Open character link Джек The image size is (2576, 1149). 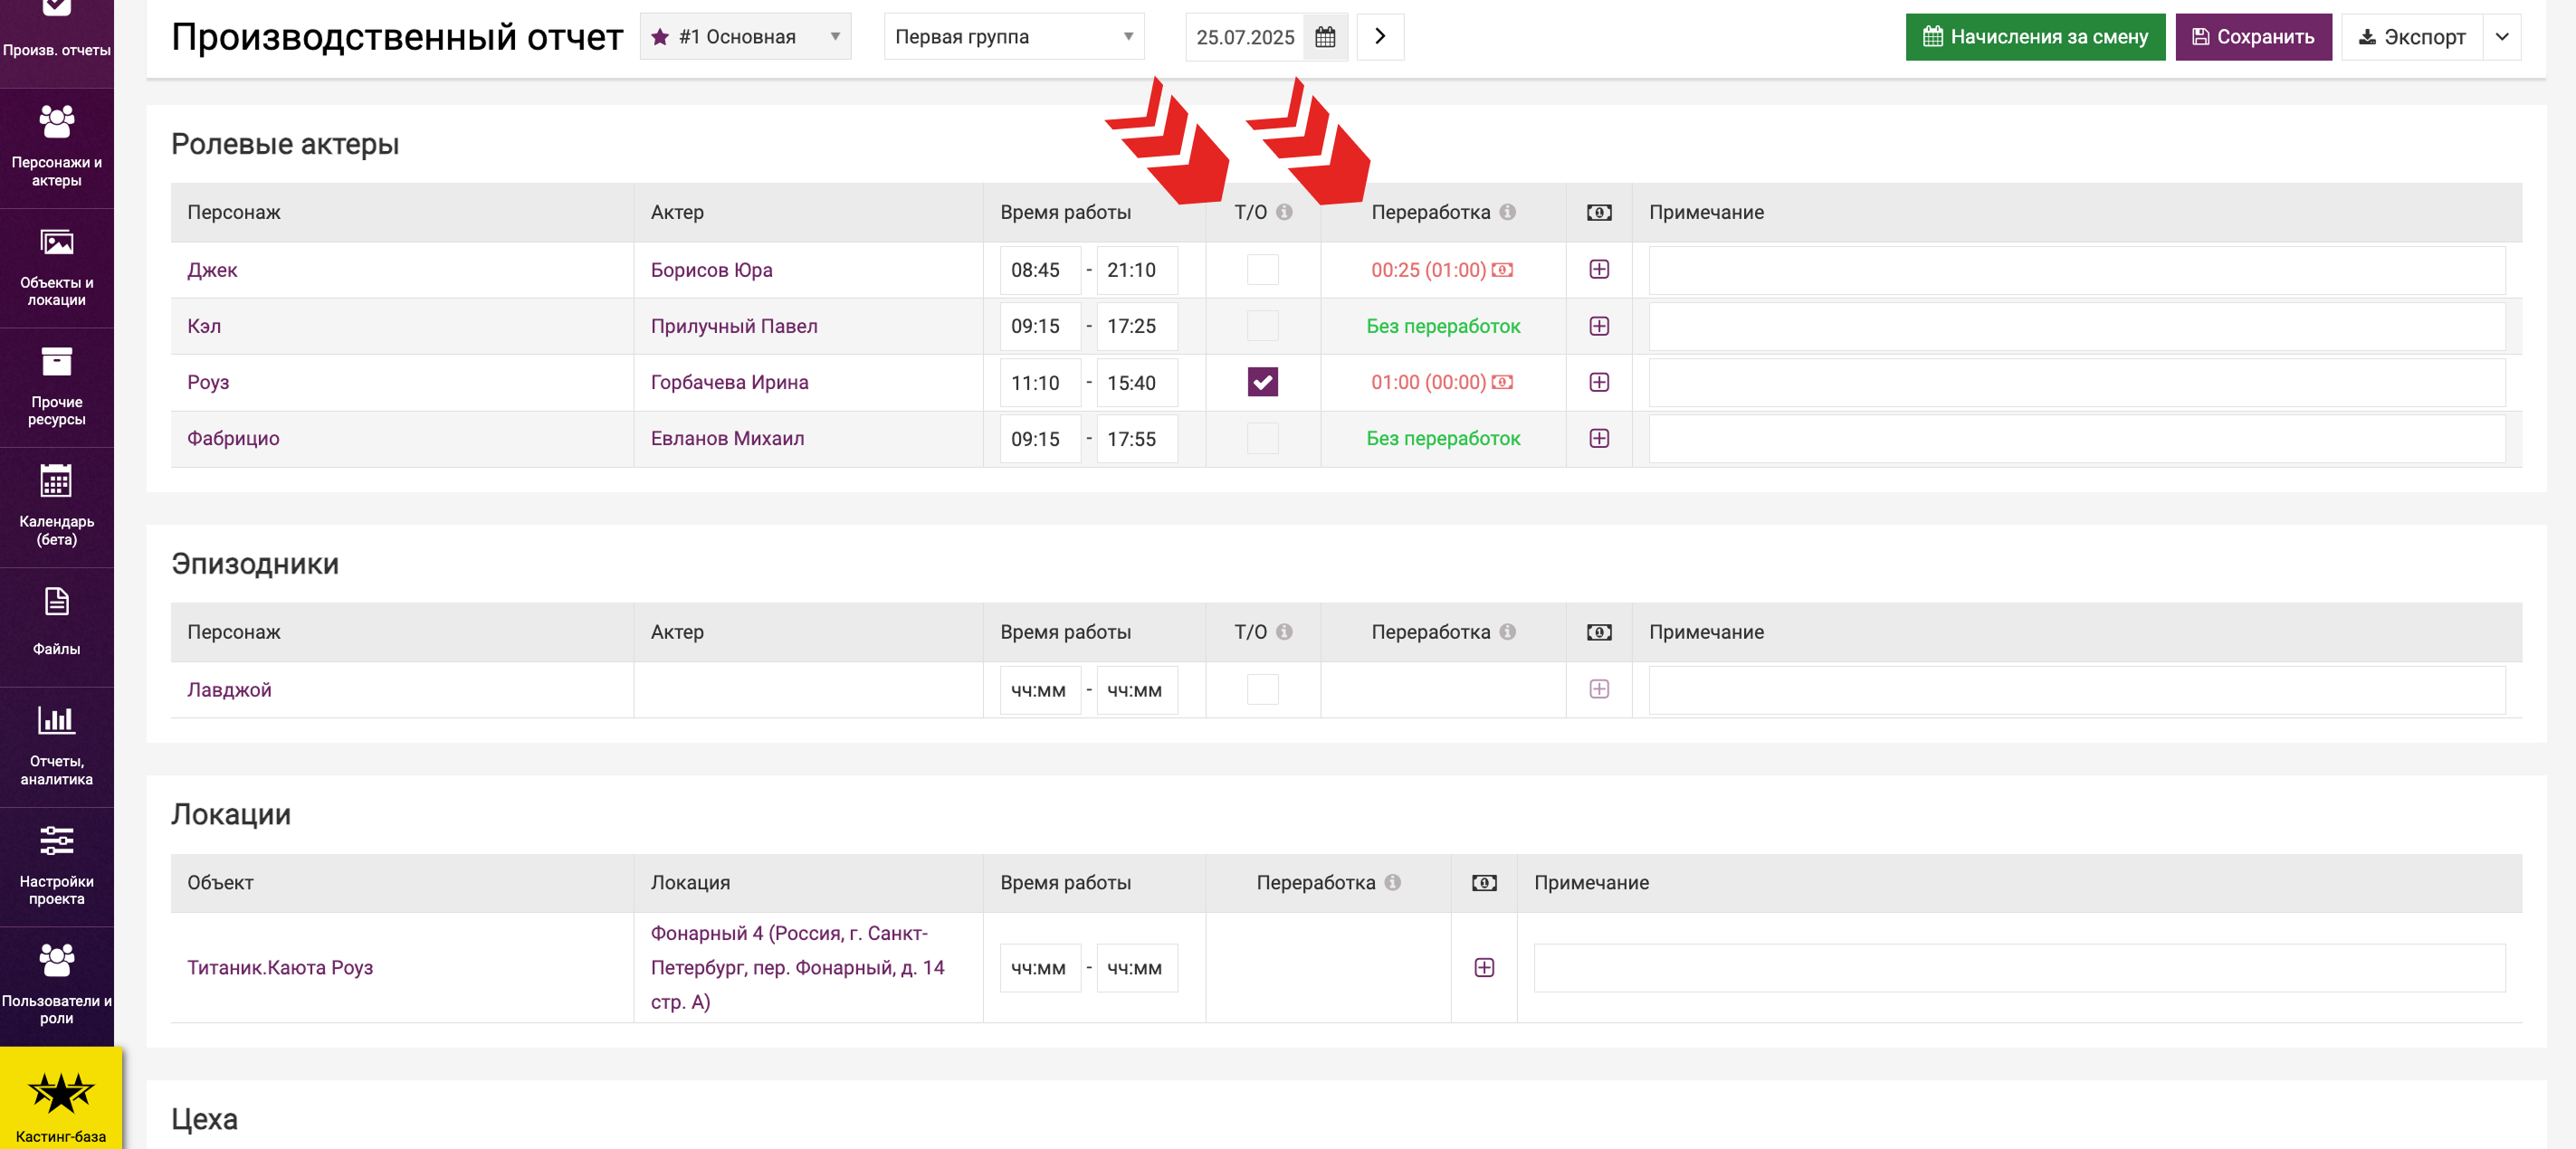click(x=212, y=270)
